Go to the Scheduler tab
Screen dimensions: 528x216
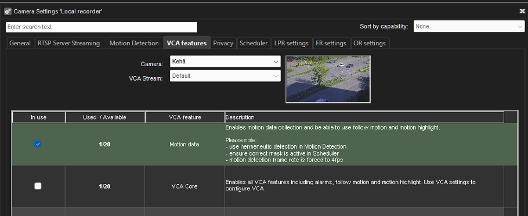(254, 43)
